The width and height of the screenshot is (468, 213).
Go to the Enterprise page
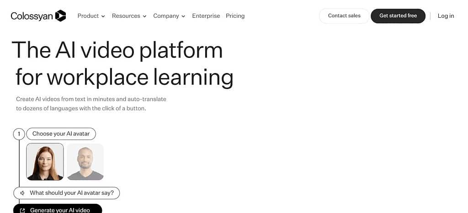(x=206, y=16)
